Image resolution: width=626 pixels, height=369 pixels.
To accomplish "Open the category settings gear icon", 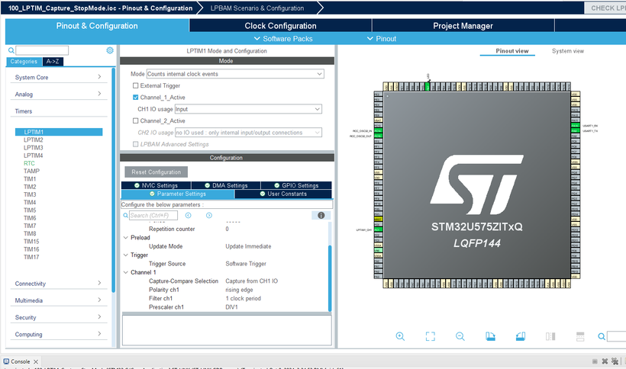I will click(110, 50).
